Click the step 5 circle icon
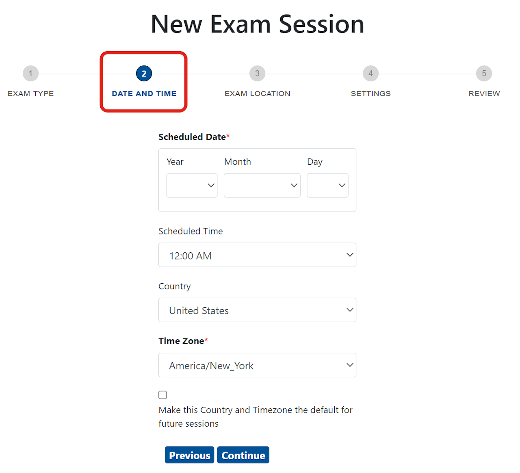Screen dimensions: 520x473 (x=484, y=74)
